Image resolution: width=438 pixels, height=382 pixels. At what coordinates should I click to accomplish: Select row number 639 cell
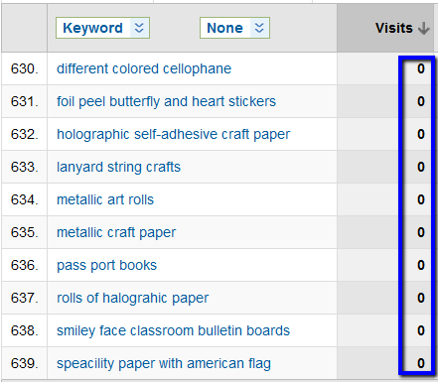(25, 363)
